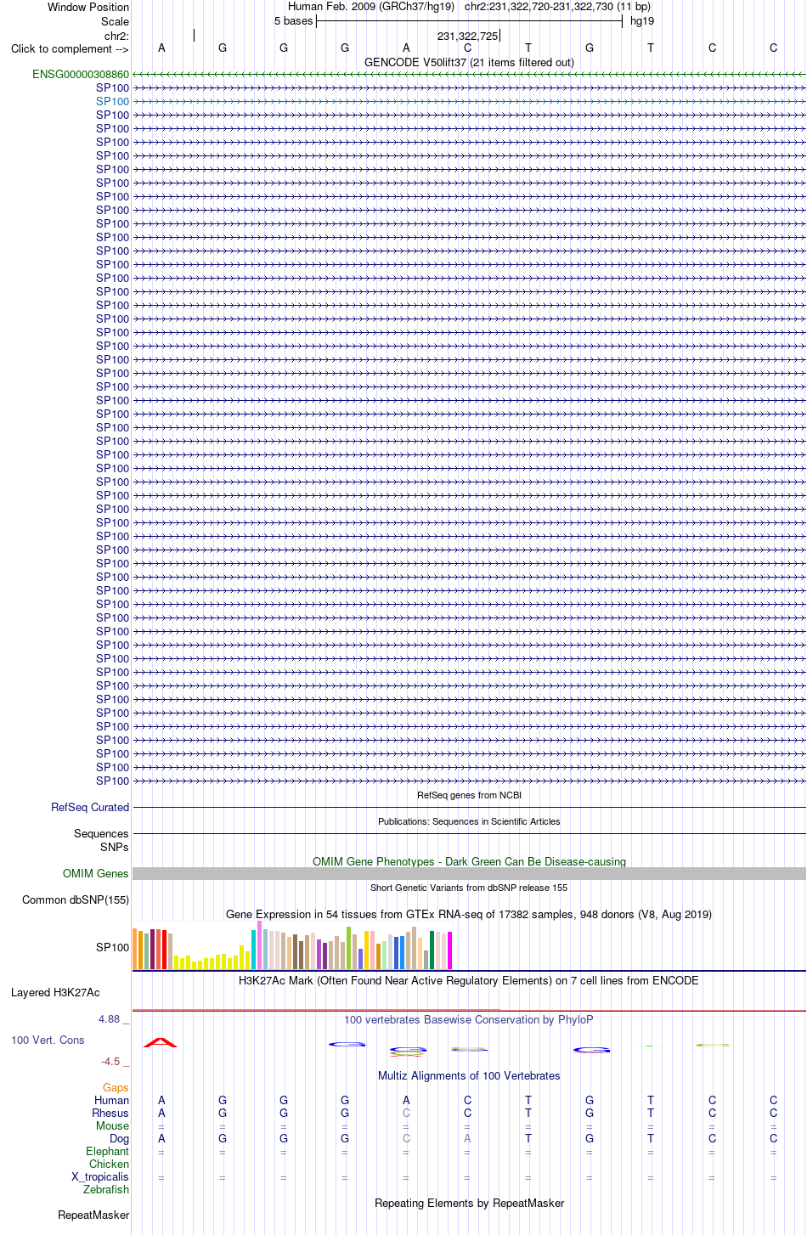Viewport: 807px width, 1235px height.
Task: Click the Dog alignment row label
Action: click(x=120, y=1139)
